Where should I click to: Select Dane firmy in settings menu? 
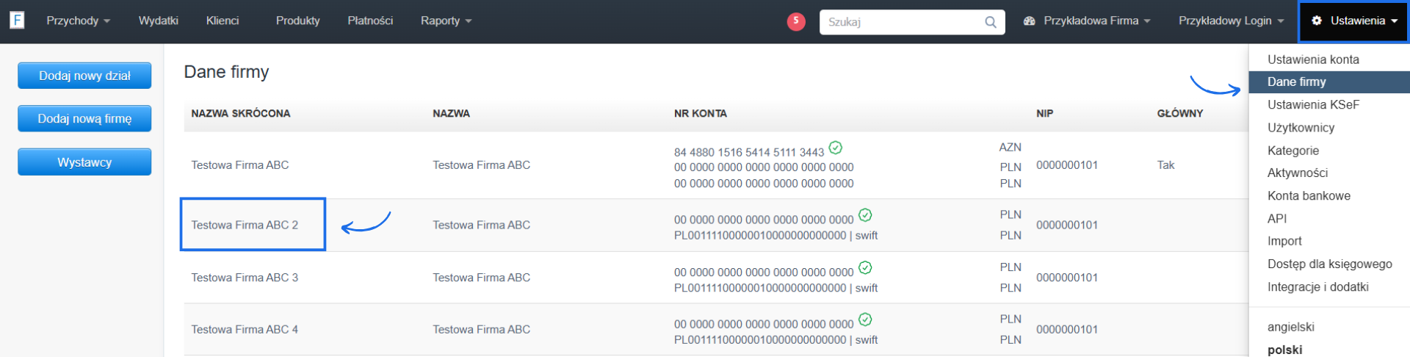pos(1329,82)
